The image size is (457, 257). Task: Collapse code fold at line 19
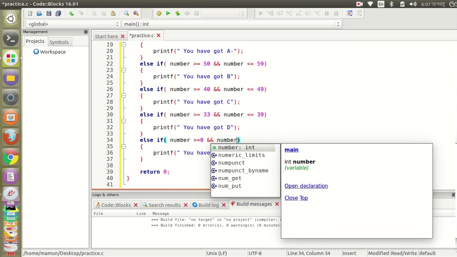pyautogui.click(x=124, y=45)
